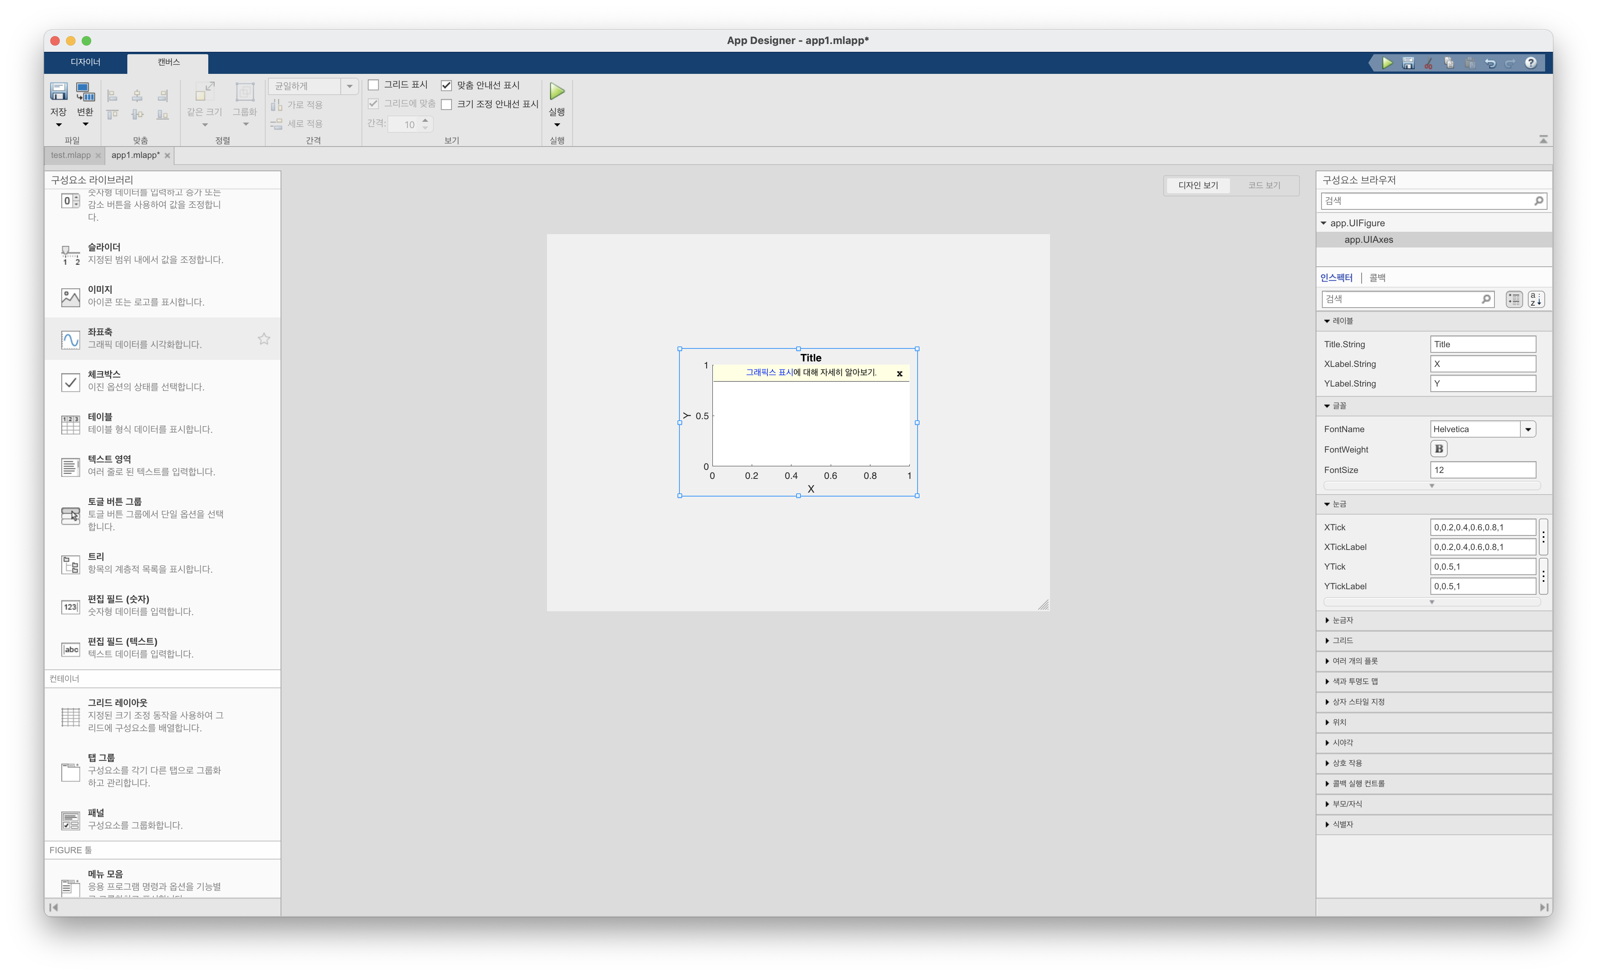Click the FontSize input field

pyautogui.click(x=1483, y=470)
